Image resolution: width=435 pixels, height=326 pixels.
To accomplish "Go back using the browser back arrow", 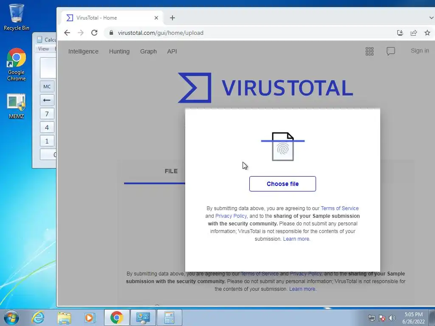I will pyautogui.click(x=67, y=33).
